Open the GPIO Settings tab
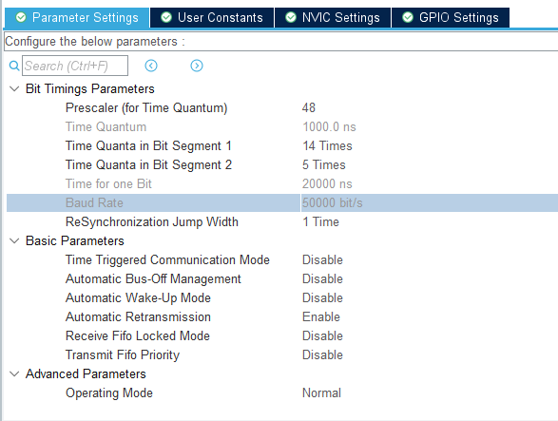 pos(451,17)
